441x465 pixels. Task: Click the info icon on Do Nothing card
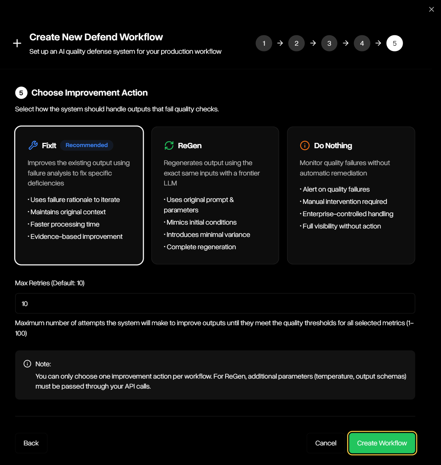(x=304, y=146)
